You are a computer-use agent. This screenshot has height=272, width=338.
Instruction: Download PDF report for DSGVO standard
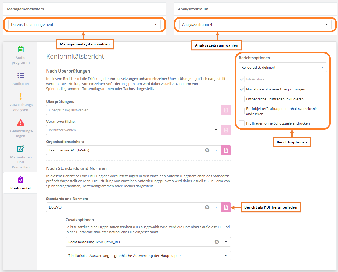[226, 207]
